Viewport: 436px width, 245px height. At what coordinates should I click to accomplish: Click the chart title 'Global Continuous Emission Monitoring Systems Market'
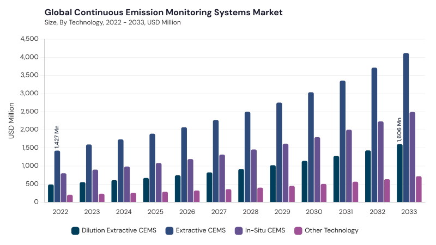(163, 13)
